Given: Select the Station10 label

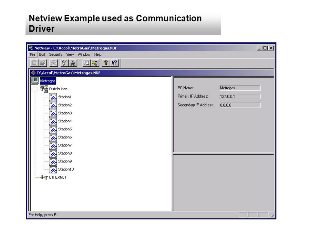Looking at the screenshot, I should point(66,169).
